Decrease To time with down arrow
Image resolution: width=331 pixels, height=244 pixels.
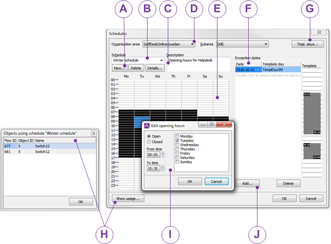(163, 170)
